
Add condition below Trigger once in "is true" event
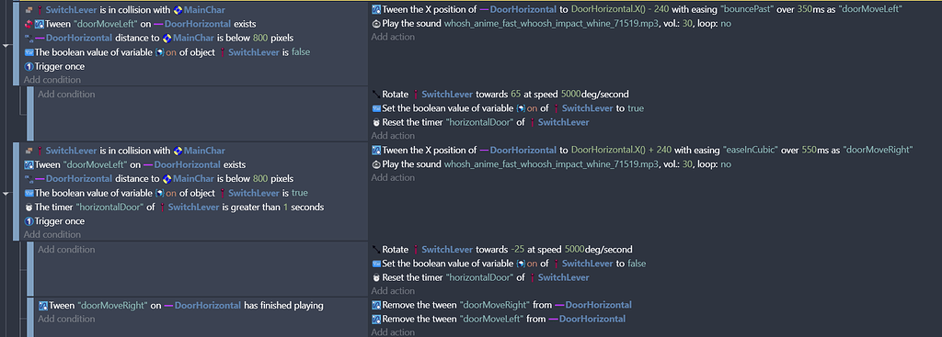click(x=52, y=234)
